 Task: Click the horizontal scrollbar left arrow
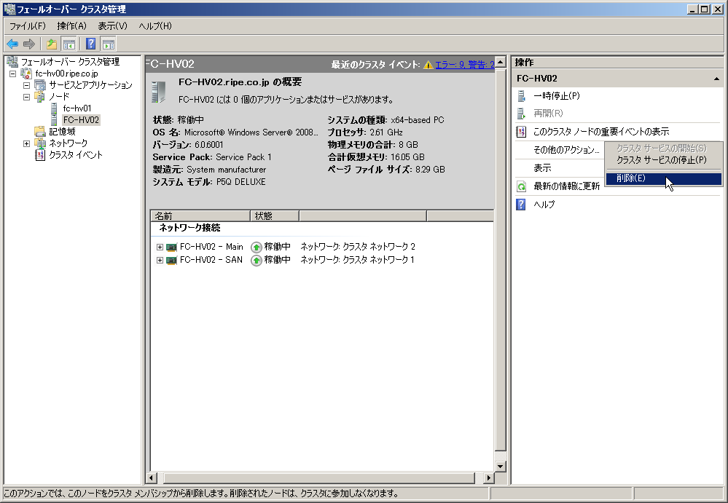click(x=152, y=478)
